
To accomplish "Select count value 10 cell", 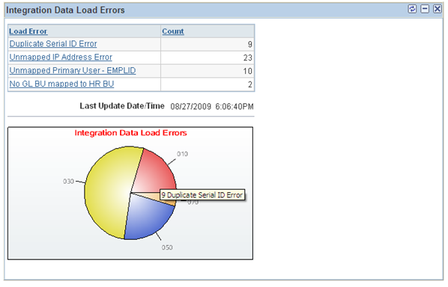I will point(208,71).
